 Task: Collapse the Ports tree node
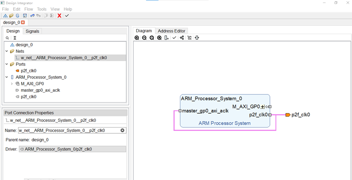[6, 64]
